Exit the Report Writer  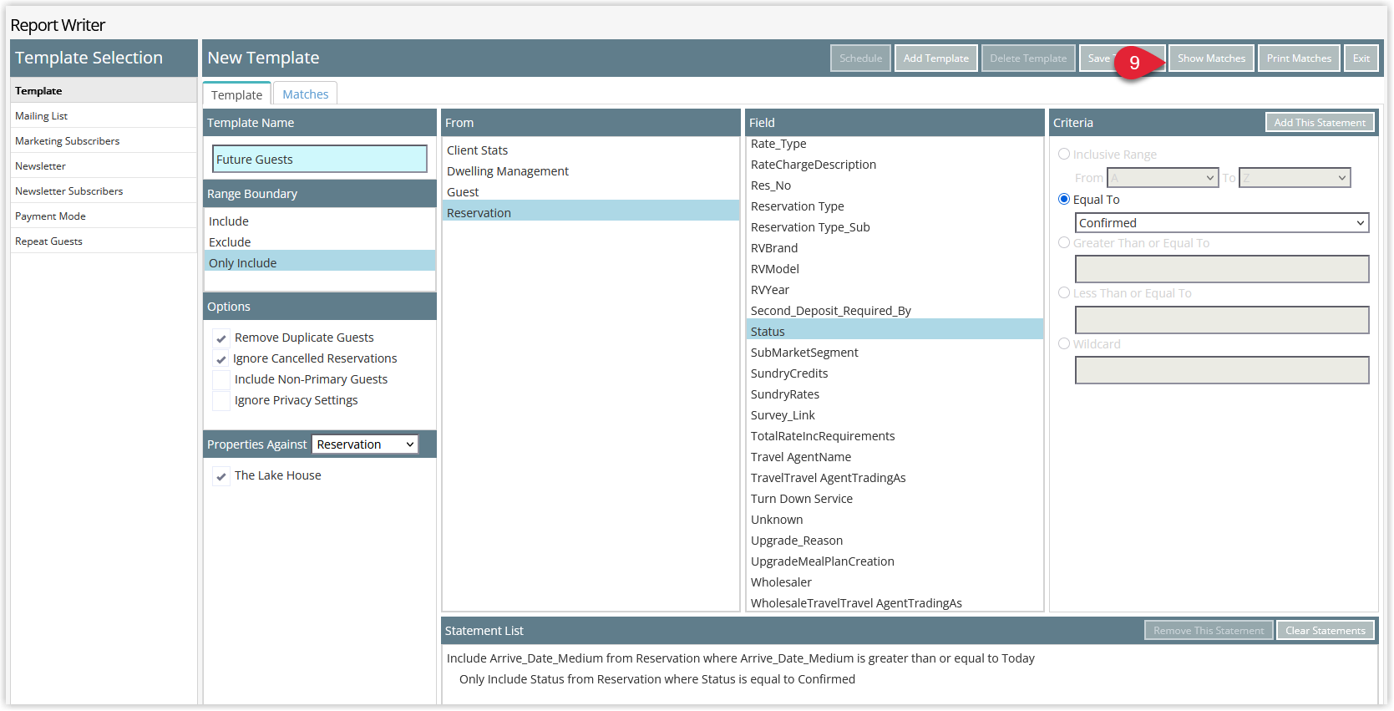point(1361,58)
